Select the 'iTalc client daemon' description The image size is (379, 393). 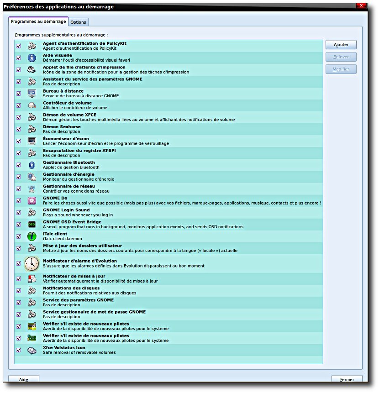(x=63, y=239)
